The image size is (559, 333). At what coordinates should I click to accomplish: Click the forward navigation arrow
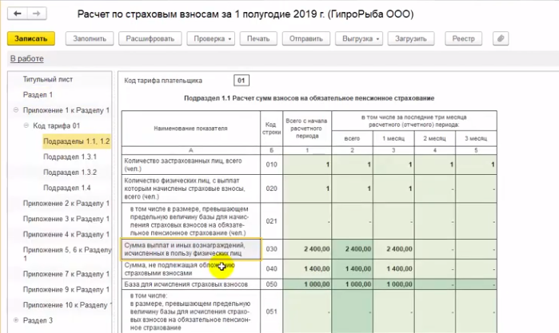(37, 14)
